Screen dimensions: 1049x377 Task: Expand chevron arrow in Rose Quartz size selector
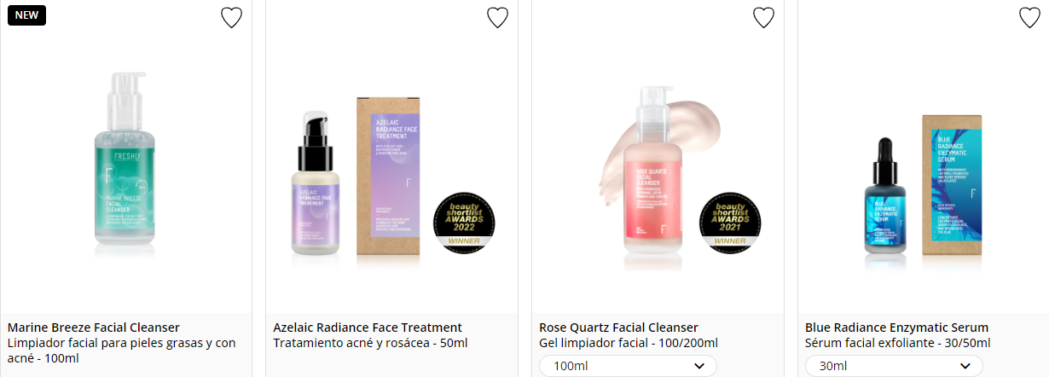coord(699,366)
